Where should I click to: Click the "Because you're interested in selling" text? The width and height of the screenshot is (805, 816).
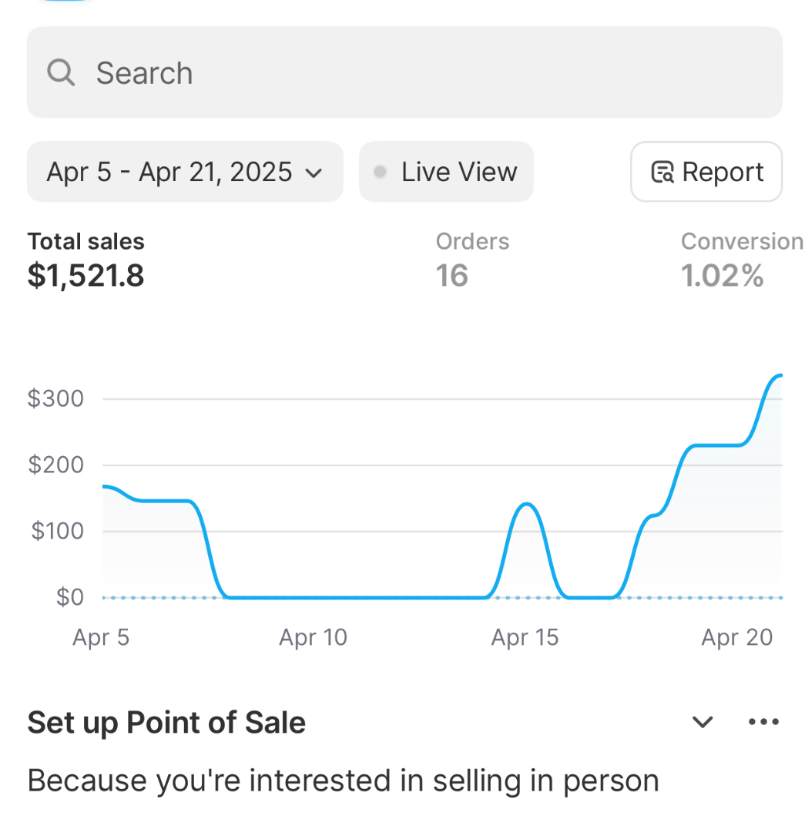coord(344,781)
